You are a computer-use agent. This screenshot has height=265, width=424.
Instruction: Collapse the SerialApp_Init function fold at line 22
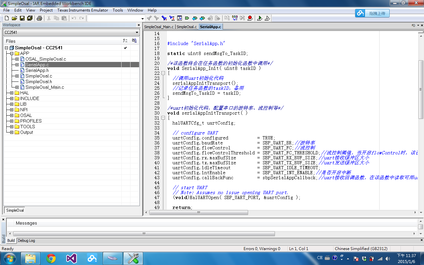point(163,73)
